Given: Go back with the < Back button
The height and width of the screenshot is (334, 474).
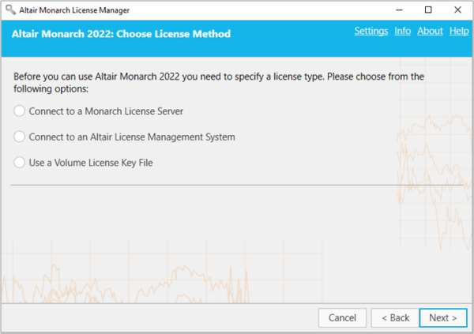Looking at the screenshot, I should 395,317.
